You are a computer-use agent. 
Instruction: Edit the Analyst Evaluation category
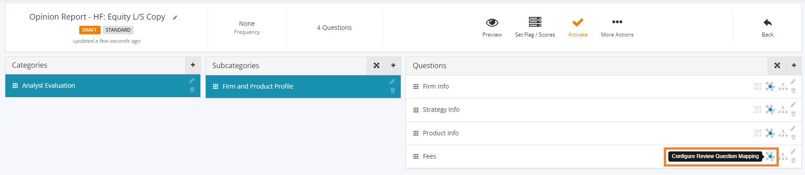pos(191,81)
